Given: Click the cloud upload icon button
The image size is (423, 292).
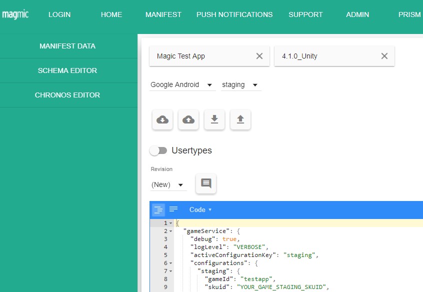Looking at the screenshot, I should pyautogui.click(x=188, y=119).
